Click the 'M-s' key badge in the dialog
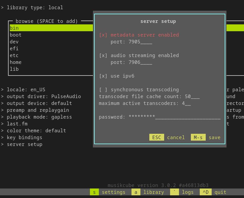Screen dimensions: 244x198 tap(198, 137)
